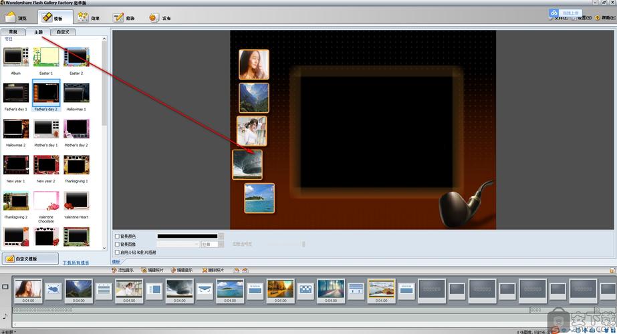Screen dimensions: 617x334
Task: Click the 编辑照片 edit photo button
Action: [152, 271]
